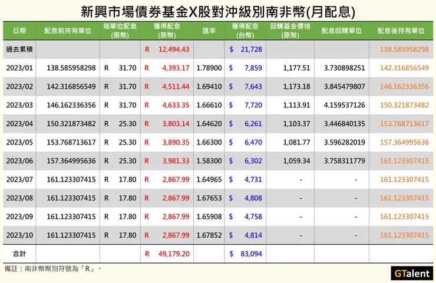Select the 2023/02 date cell
436x283 pixels.
tap(19, 87)
